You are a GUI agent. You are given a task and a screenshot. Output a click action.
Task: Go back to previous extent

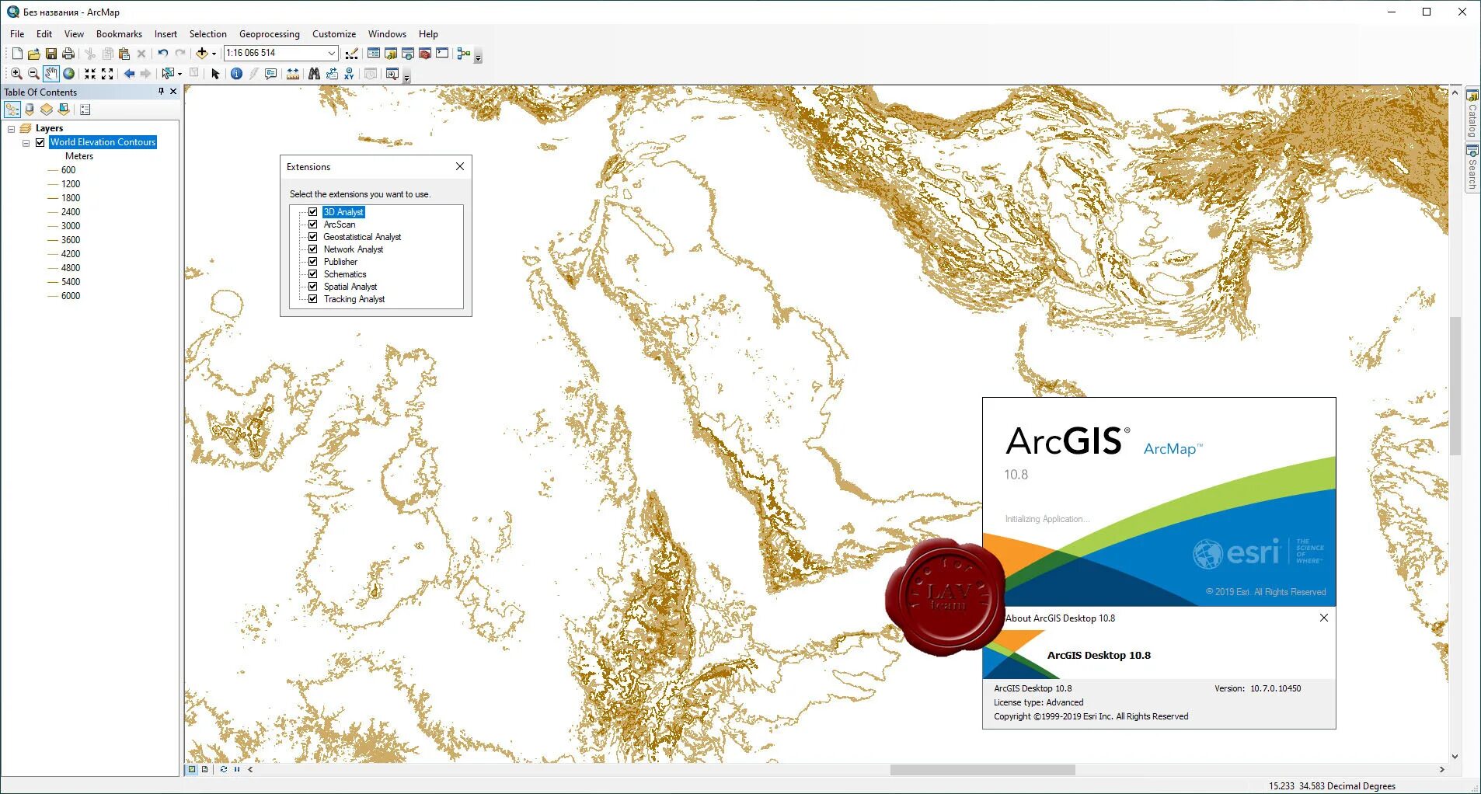pyautogui.click(x=129, y=74)
